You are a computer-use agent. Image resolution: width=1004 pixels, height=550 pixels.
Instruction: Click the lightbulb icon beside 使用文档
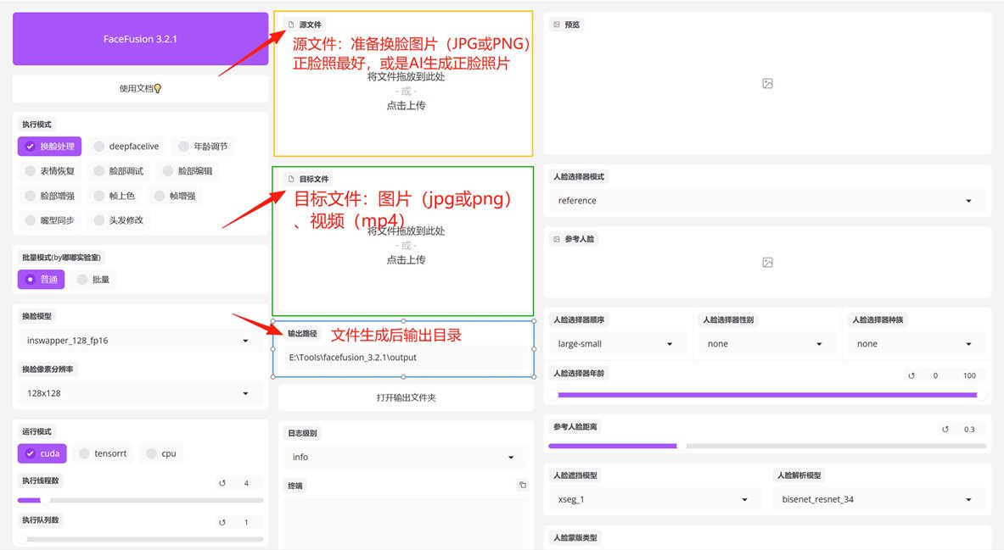(158, 89)
